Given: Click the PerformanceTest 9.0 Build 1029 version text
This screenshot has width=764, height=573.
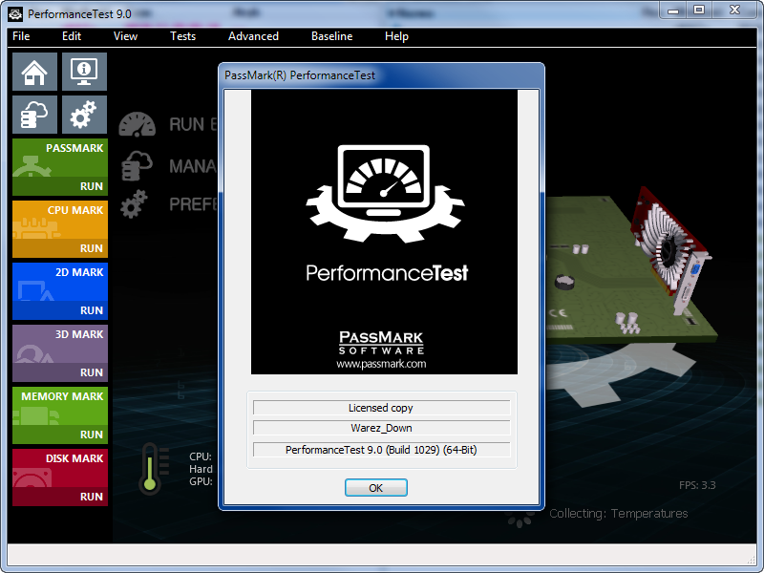Looking at the screenshot, I should [x=381, y=450].
